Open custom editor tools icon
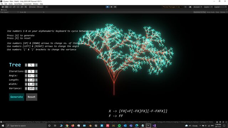 [x=26, y=7]
